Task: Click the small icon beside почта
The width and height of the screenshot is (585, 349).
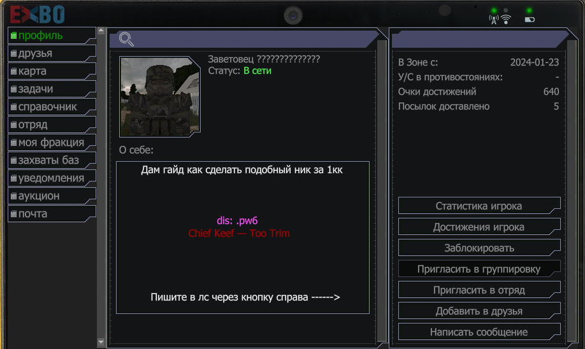Action: coord(14,214)
